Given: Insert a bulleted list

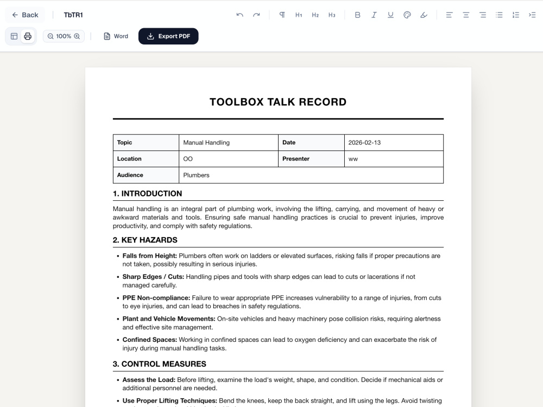Looking at the screenshot, I should 499,15.
